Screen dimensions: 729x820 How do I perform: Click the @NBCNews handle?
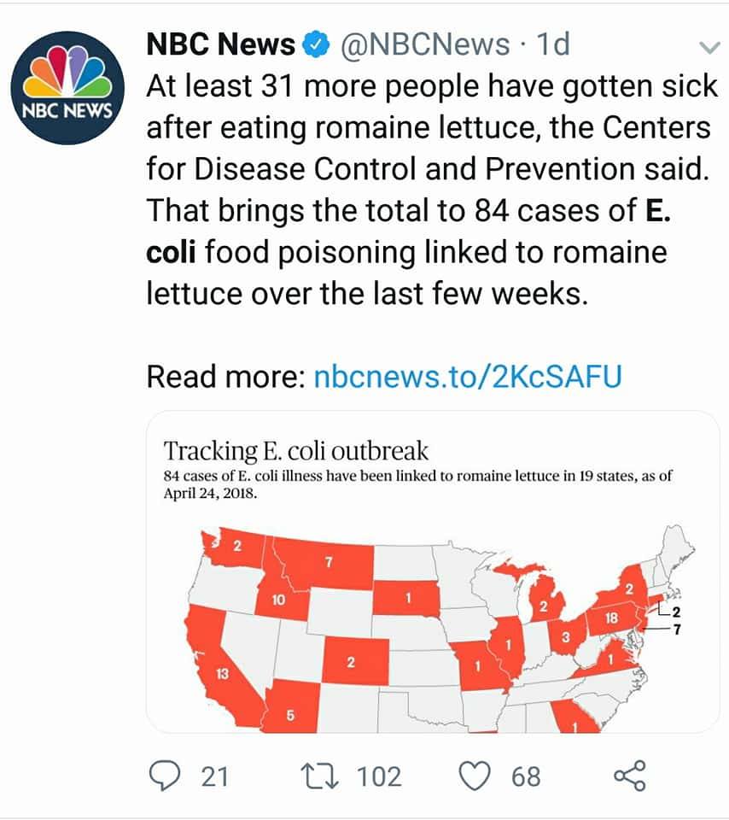click(x=425, y=44)
